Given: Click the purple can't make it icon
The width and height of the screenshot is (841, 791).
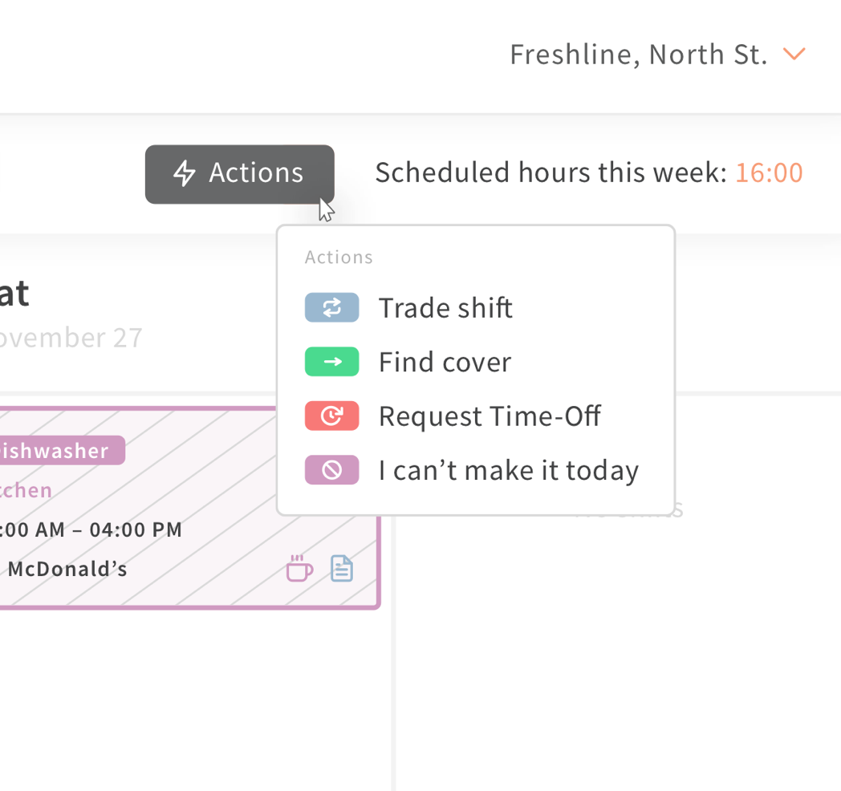Looking at the screenshot, I should coord(331,470).
